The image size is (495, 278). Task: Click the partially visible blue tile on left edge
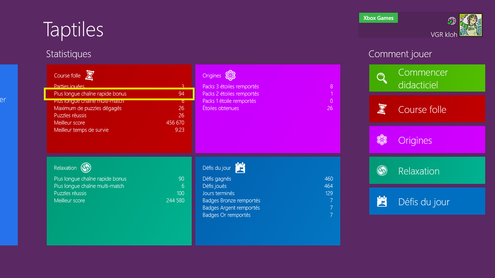tap(8, 155)
